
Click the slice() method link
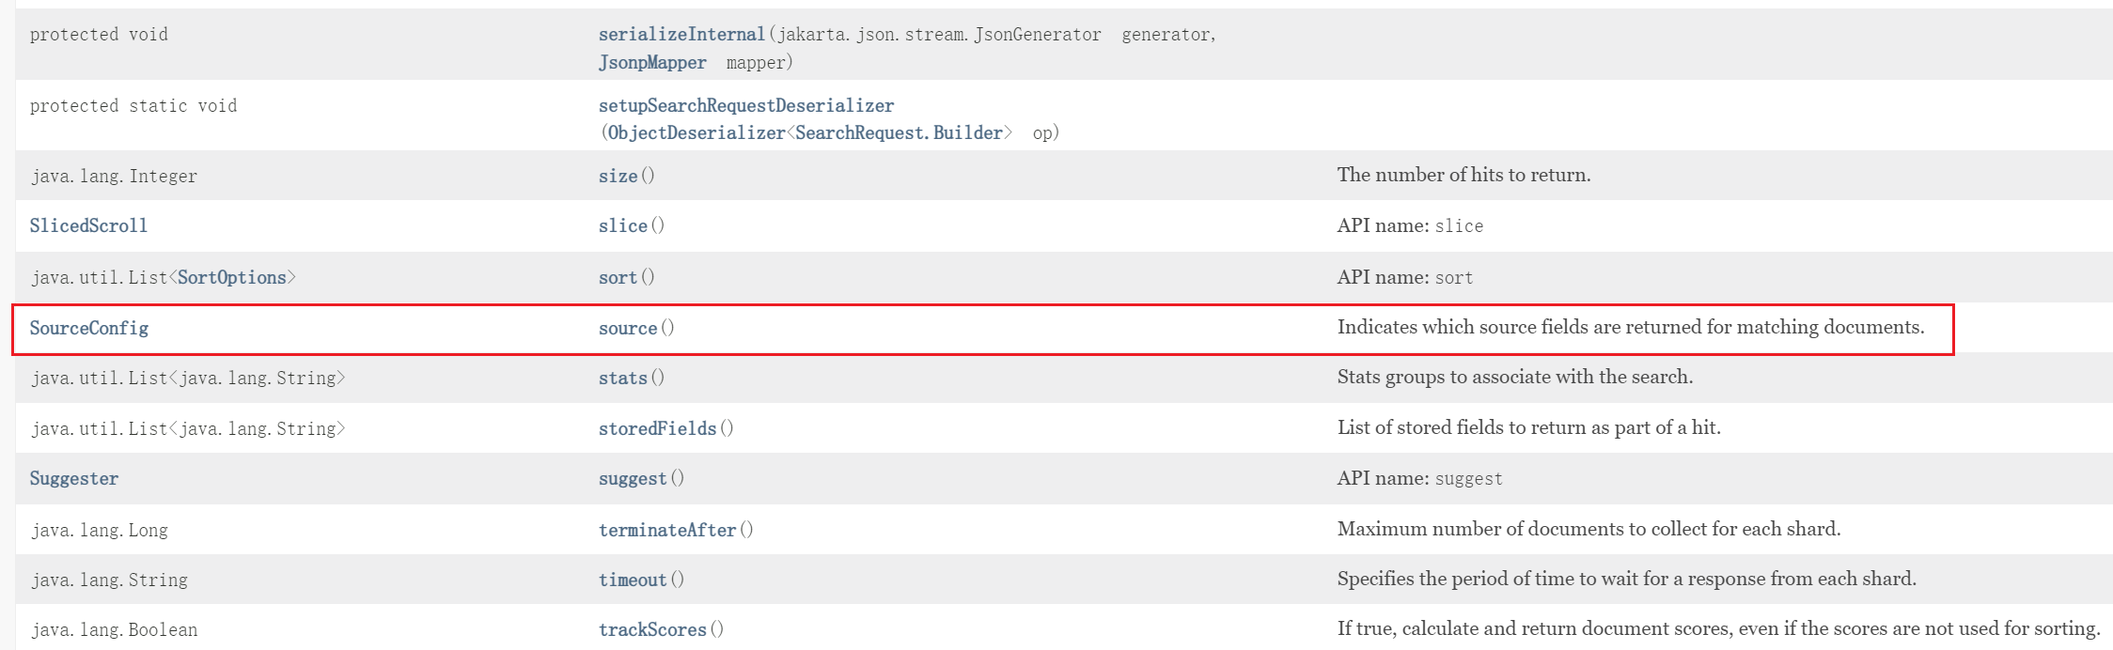(622, 226)
